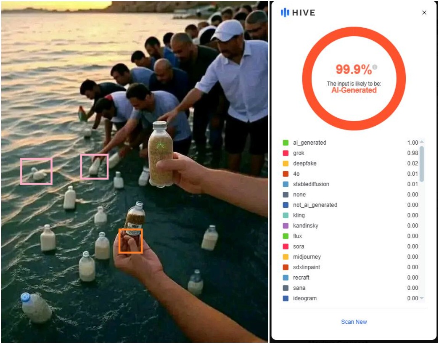Click the AI-Generated verdict text
439x344 pixels.
pos(354,90)
